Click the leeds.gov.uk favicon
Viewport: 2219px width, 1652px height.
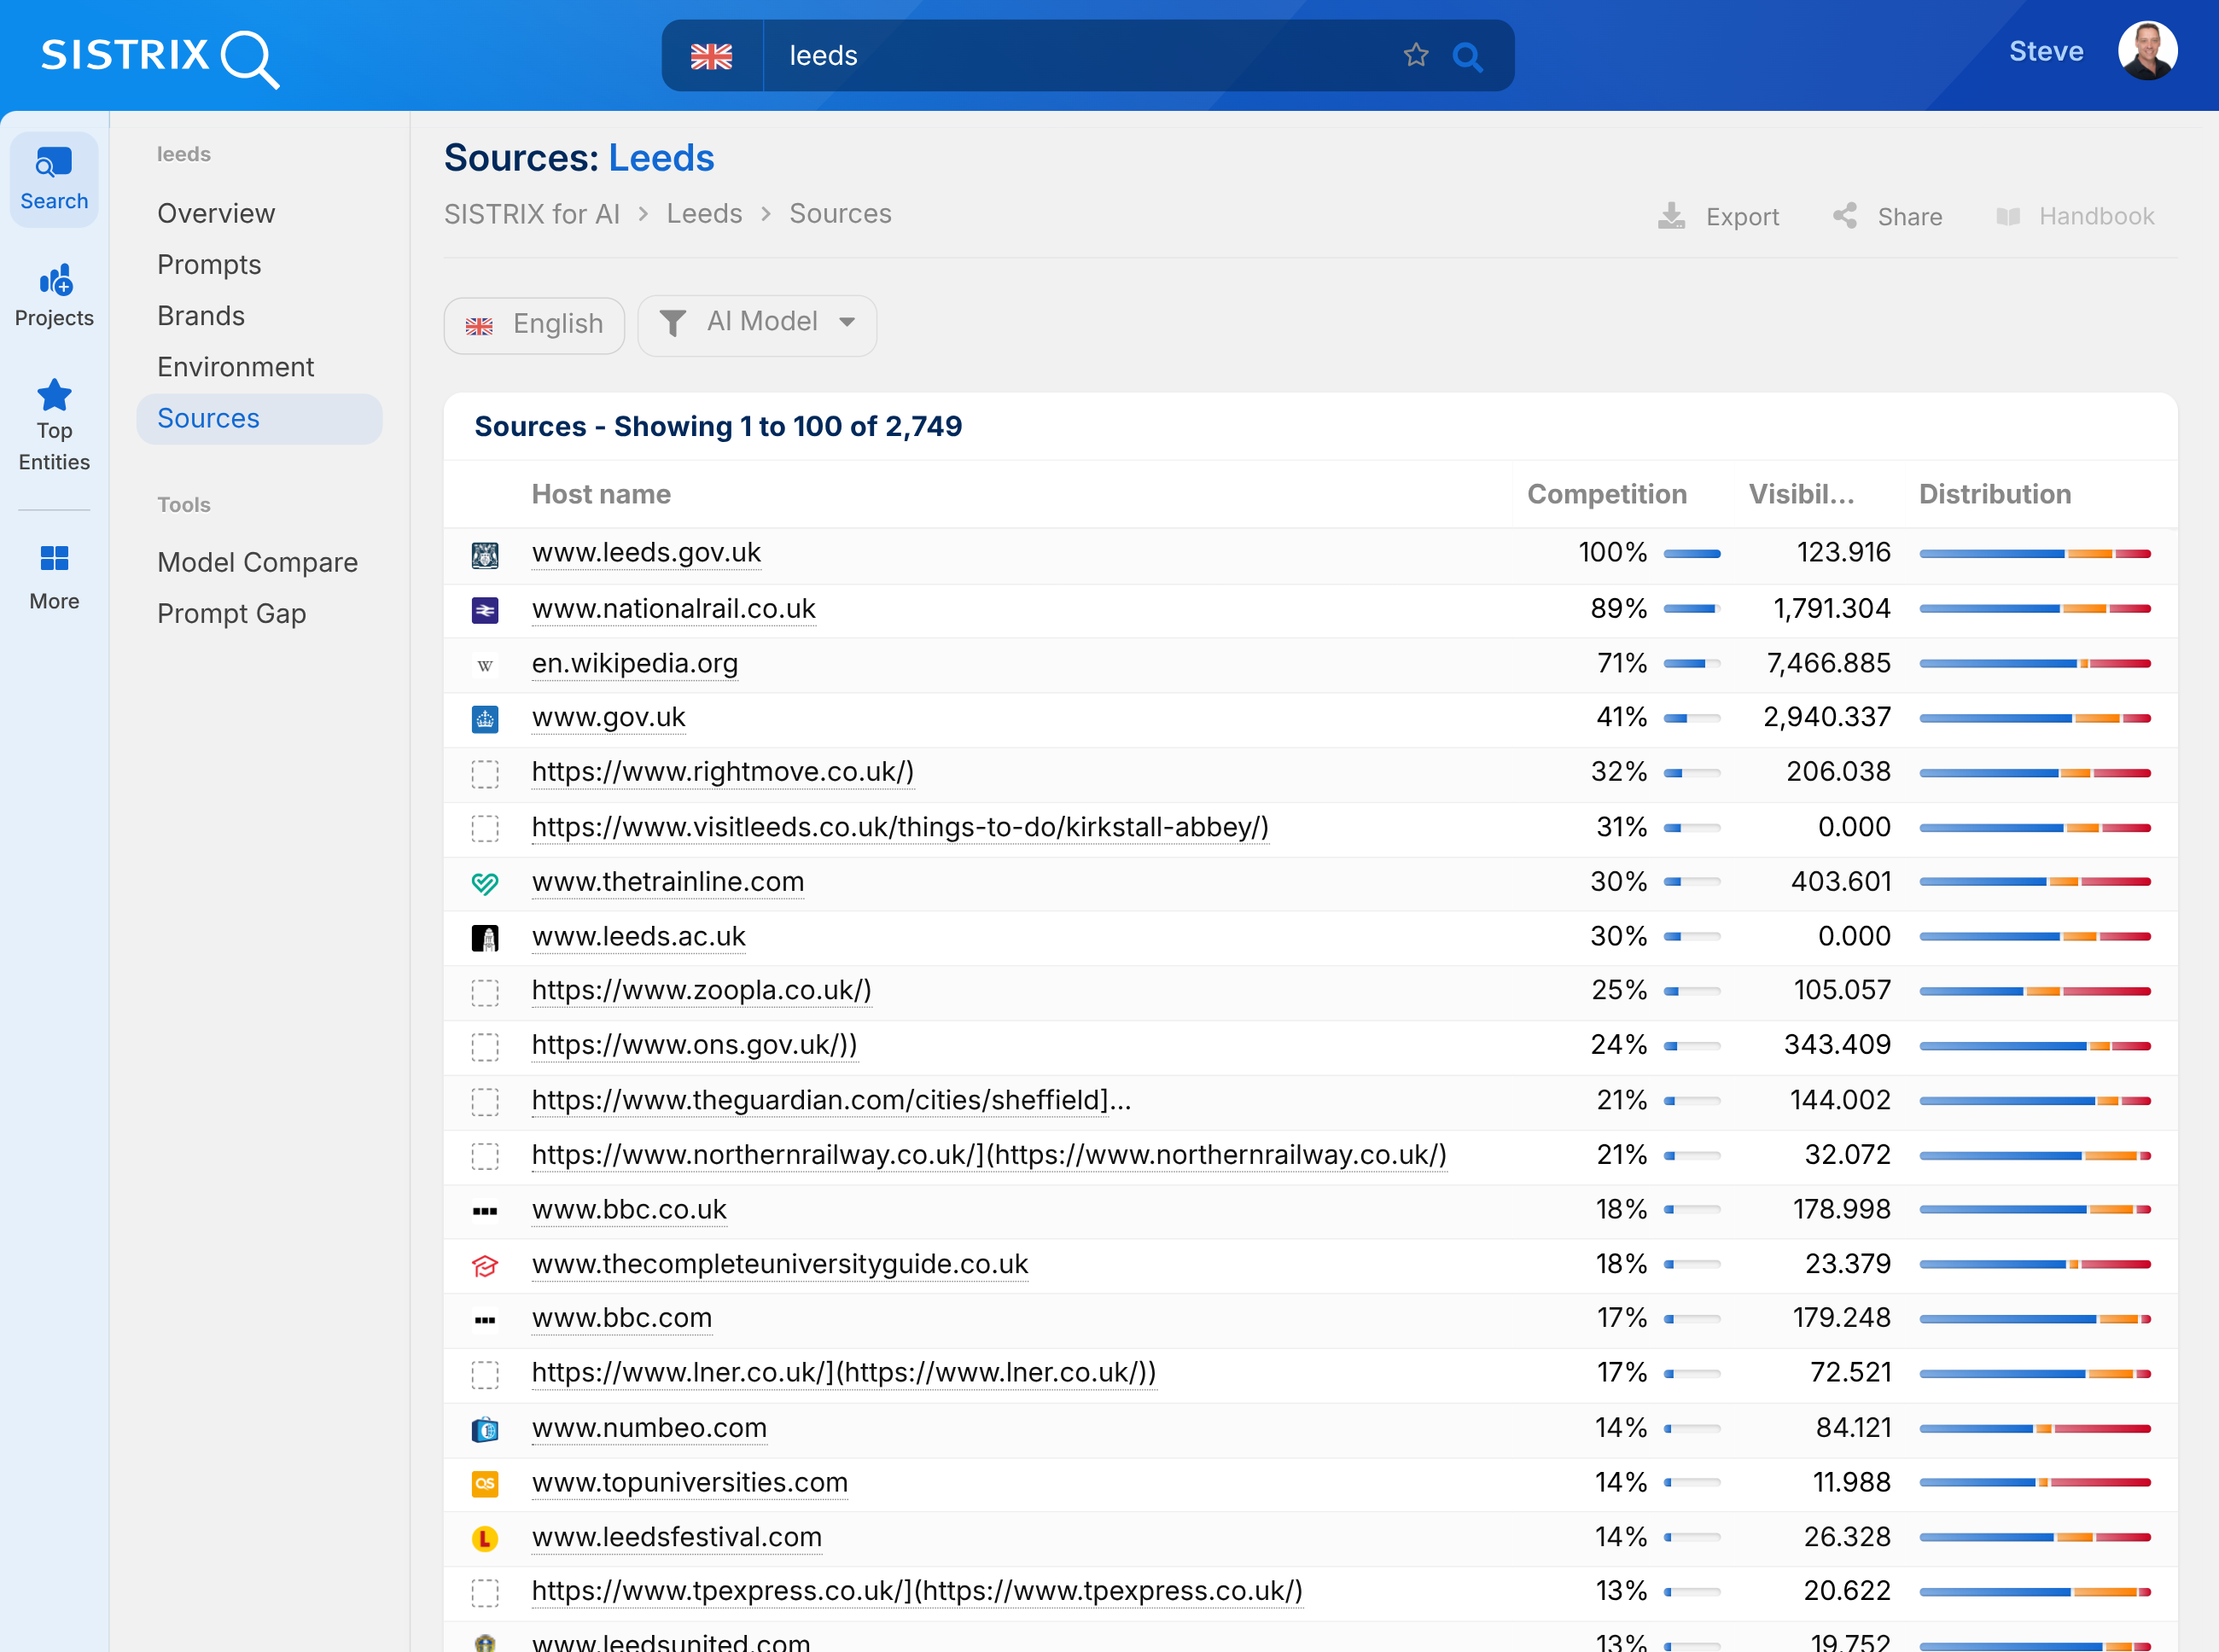coord(485,555)
